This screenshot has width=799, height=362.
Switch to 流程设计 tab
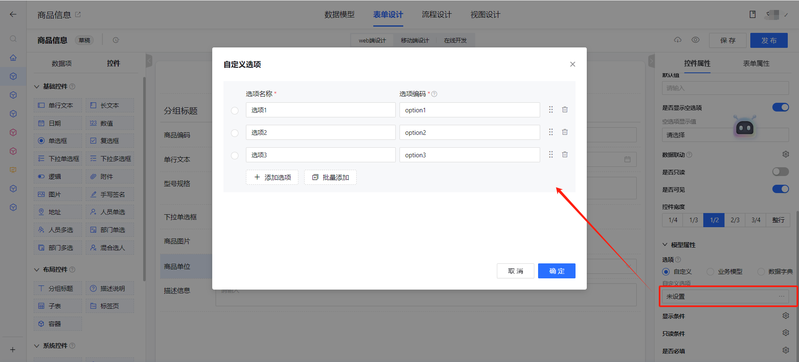coord(437,15)
